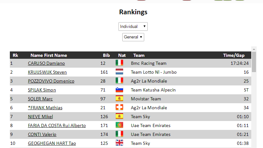Screen dimensions: 263x148
Task: Click the Spanish flag beside SOLER Marc
Action: [x=119, y=98]
